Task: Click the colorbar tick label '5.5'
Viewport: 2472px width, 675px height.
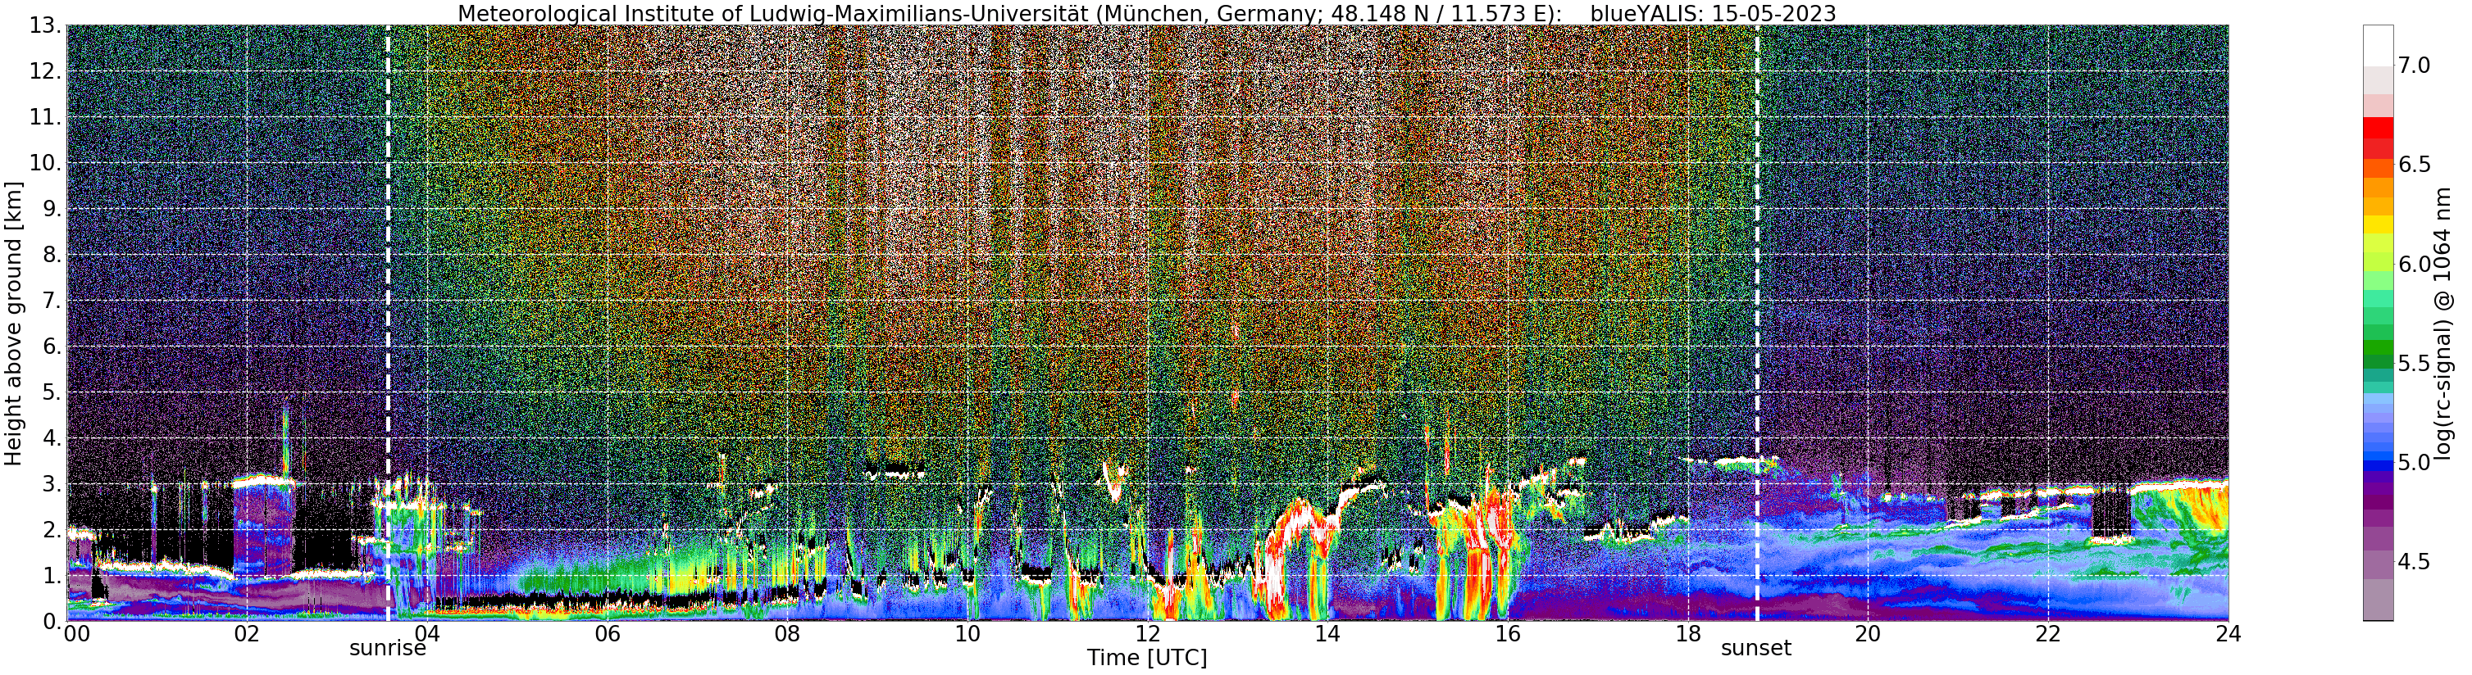Action: point(2415,364)
